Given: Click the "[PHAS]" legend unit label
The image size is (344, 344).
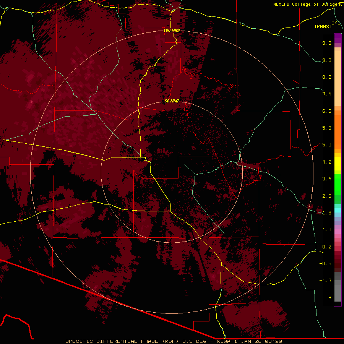Looking at the screenshot, I should (x=323, y=26).
